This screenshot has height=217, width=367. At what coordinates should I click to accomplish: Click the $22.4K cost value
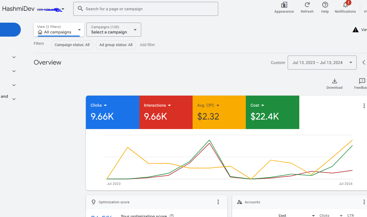click(265, 116)
